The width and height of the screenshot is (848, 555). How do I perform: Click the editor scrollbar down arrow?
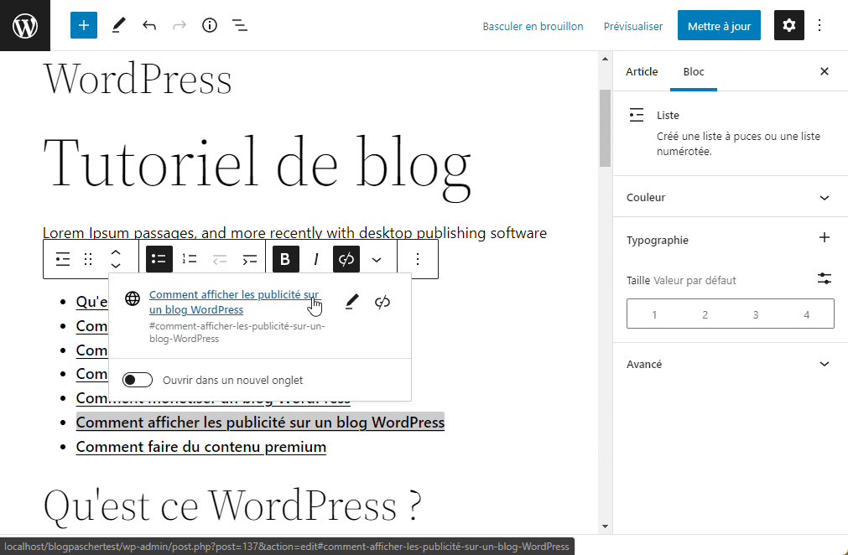point(605,526)
